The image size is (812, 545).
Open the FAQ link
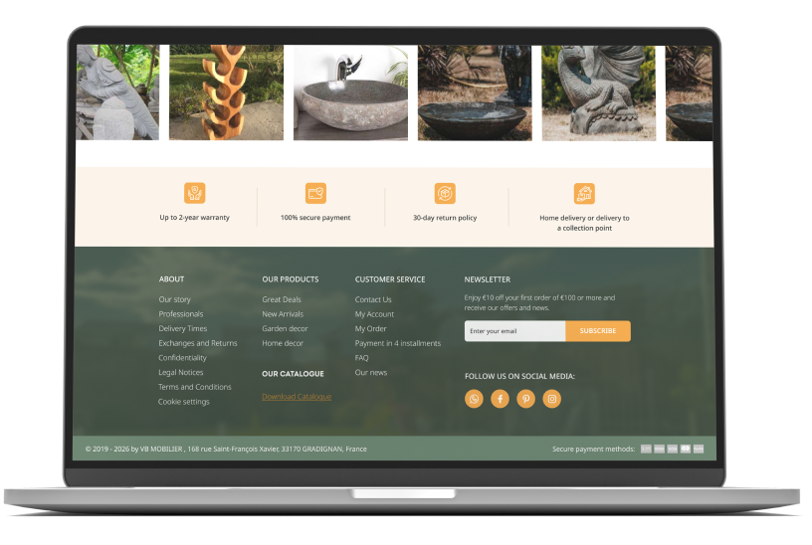[361, 358]
